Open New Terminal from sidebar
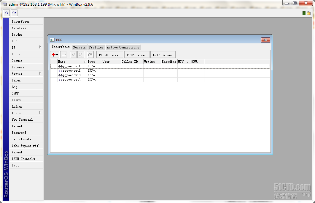The image size is (315, 203). pos(26,119)
